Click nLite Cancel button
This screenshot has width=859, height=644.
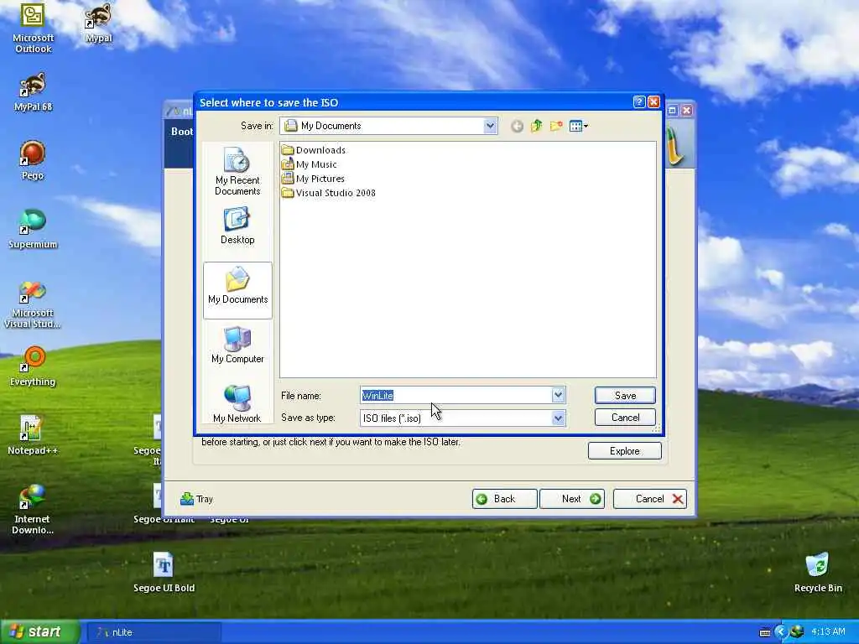(650, 499)
